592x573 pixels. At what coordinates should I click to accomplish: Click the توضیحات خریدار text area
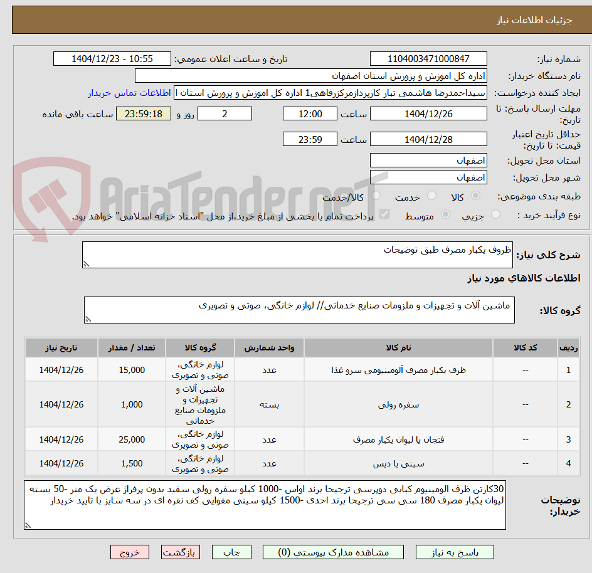click(265, 505)
